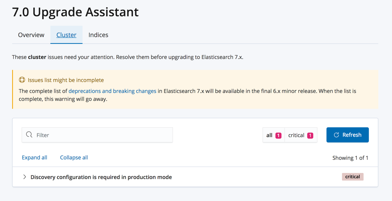Click the pink count badge beside "all"
The image size is (392, 201).
click(x=278, y=135)
